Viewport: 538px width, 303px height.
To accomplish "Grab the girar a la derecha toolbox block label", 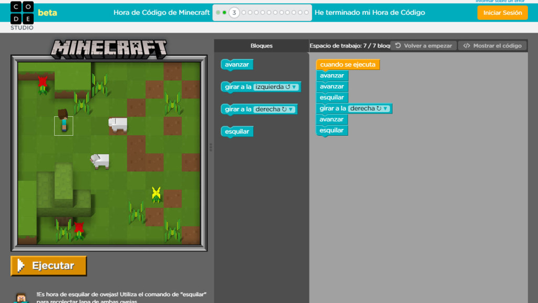I will 238,109.
